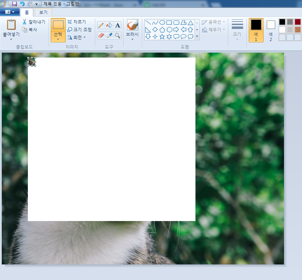Image resolution: width=302 pixels, height=280 pixels.
Task: Click the Save icon in title bar
Action: click(14, 4)
